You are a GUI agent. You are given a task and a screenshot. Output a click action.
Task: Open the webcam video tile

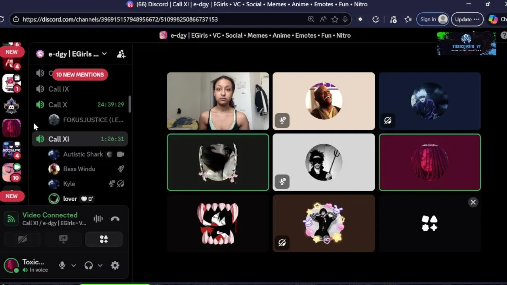coord(218,101)
